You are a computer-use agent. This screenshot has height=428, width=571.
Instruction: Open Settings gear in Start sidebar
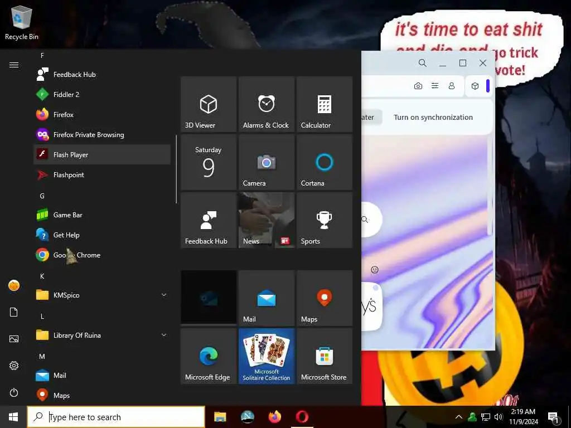tap(14, 366)
